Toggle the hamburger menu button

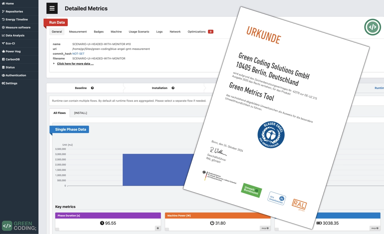click(52, 8)
